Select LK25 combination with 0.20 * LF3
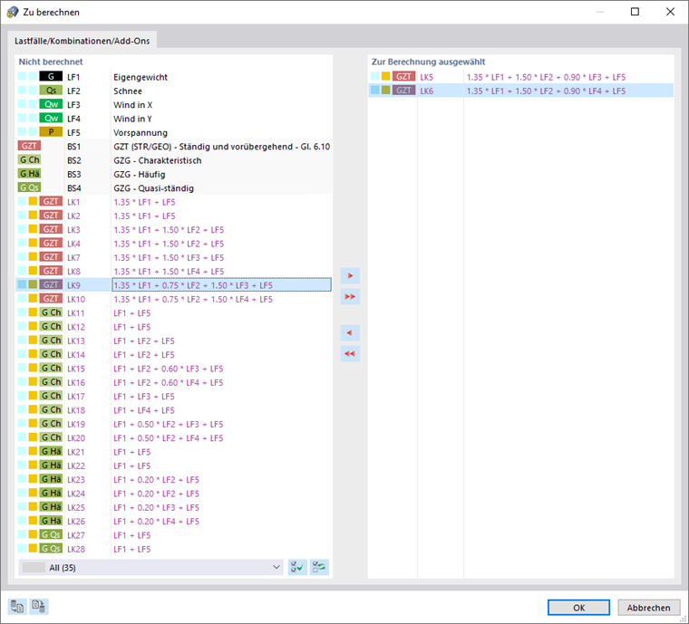689x624 pixels. (174, 507)
